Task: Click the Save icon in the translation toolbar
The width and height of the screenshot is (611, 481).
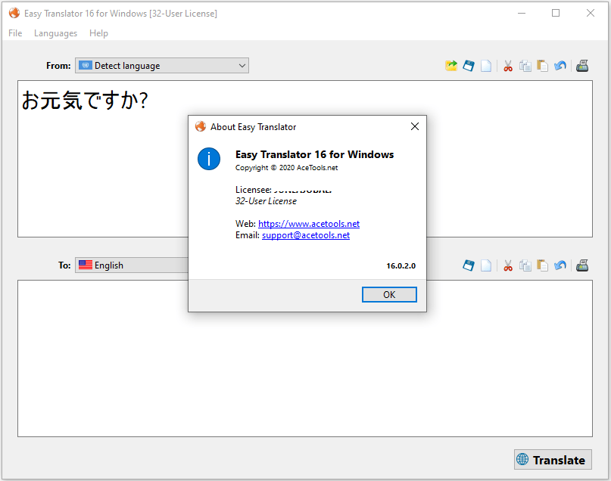Action: 469,265
